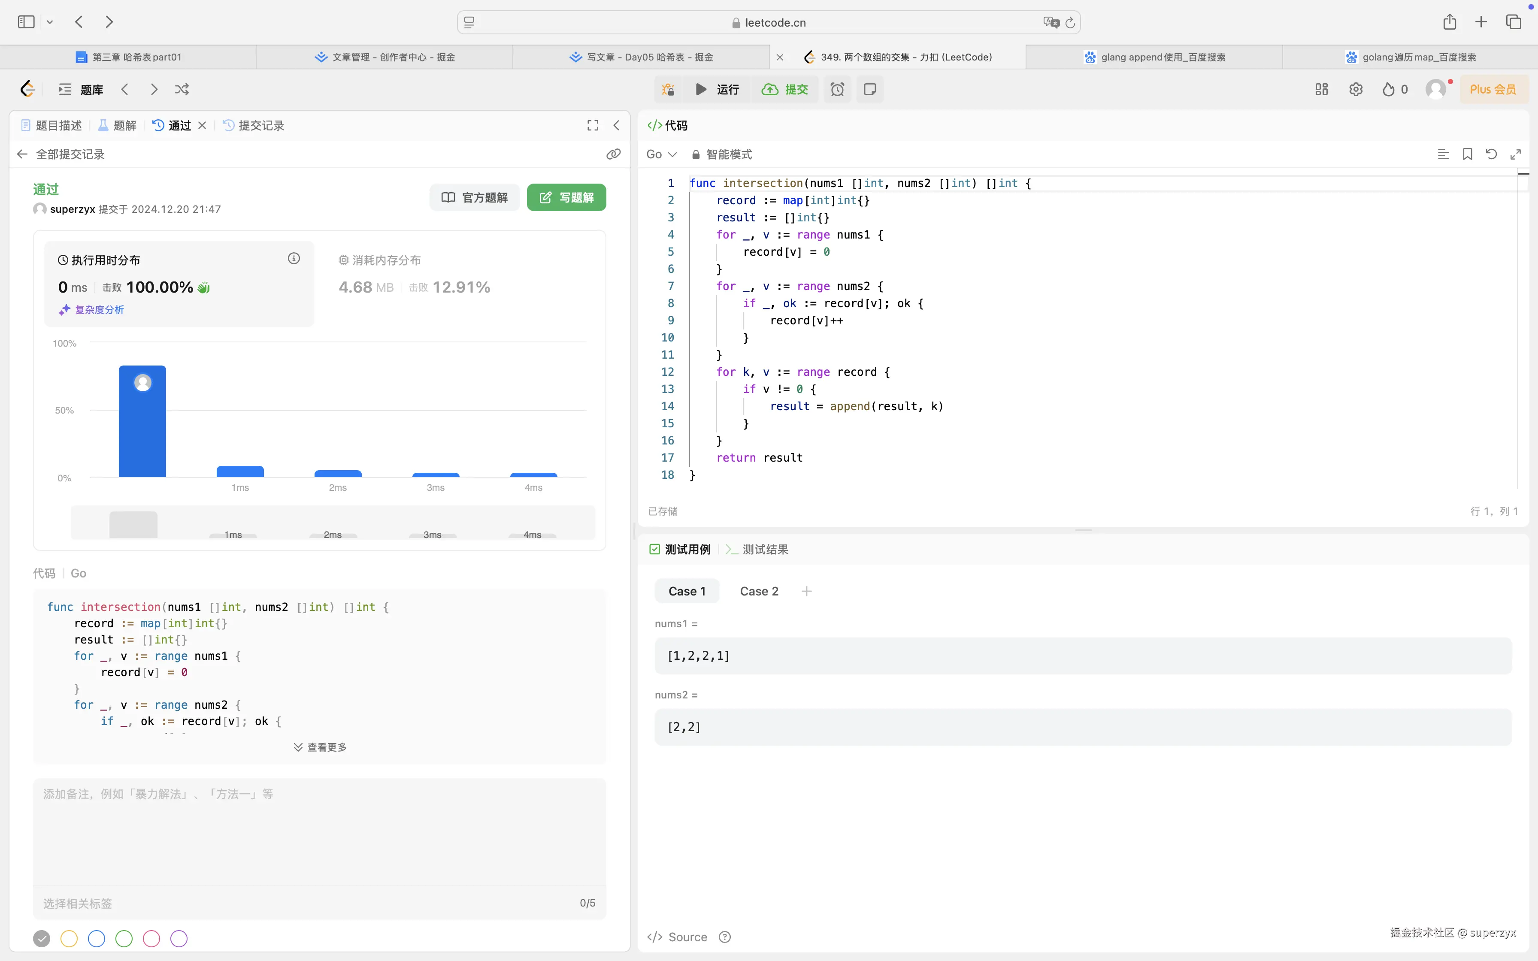This screenshot has width=1538, height=961.
Task: Bookmark the code icon
Action: 1468,154
